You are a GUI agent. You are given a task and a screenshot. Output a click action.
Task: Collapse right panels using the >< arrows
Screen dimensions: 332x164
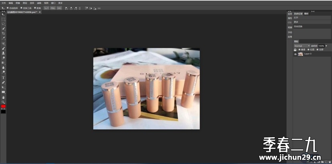point(312,12)
